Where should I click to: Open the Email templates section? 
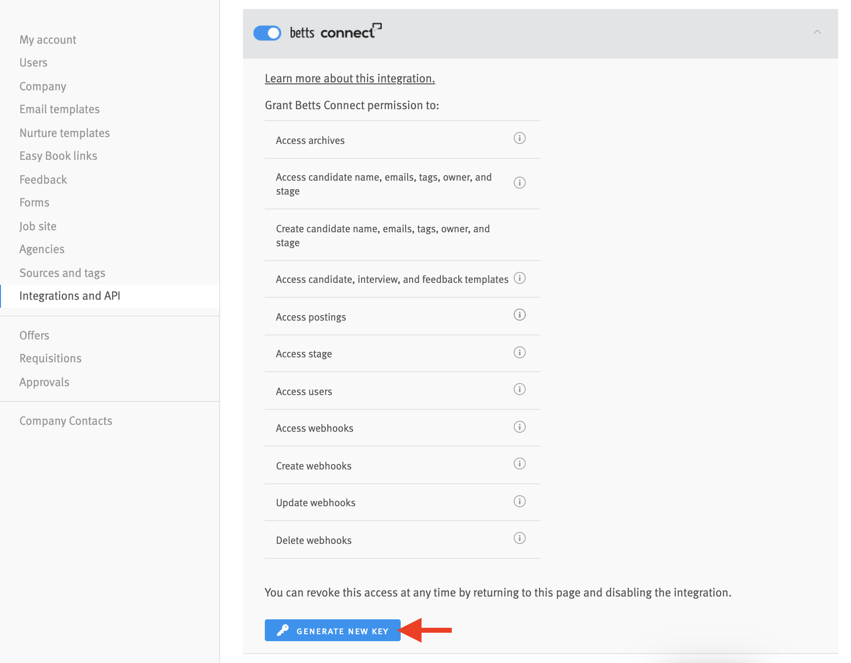pyautogui.click(x=59, y=109)
